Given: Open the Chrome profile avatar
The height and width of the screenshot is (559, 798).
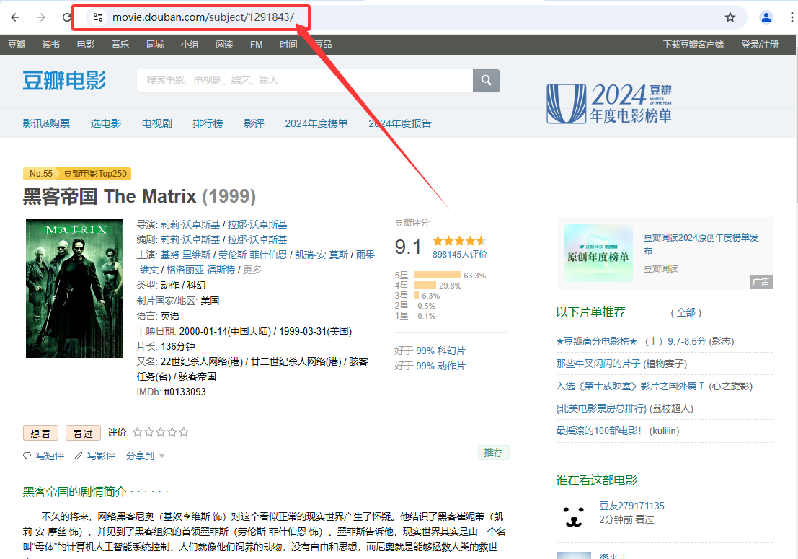Looking at the screenshot, I should click(766, 17).
